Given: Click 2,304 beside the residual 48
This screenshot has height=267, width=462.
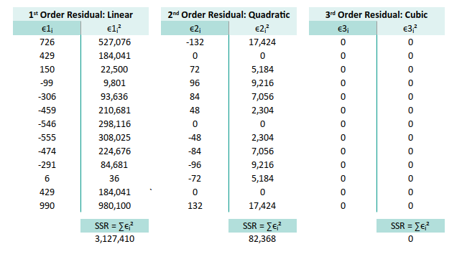Looking at the screenshot, I should (x=262, y=110).
